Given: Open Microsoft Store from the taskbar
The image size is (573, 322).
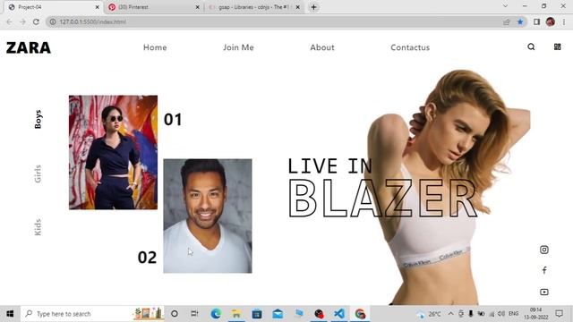Looking at the screenshot, I should pyautogui.click(x=257, y=314).
